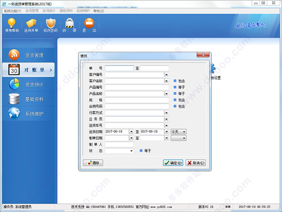The image size is (282, 212).
Task: Expand the 付款方式 dropdown
Action: [166, 113]
